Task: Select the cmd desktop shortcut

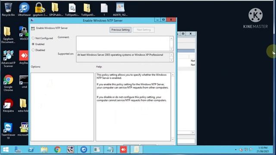Action: tap(24, 82)
